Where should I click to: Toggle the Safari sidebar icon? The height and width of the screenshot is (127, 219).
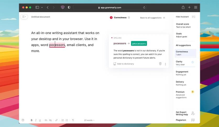(x=37, y=7)
